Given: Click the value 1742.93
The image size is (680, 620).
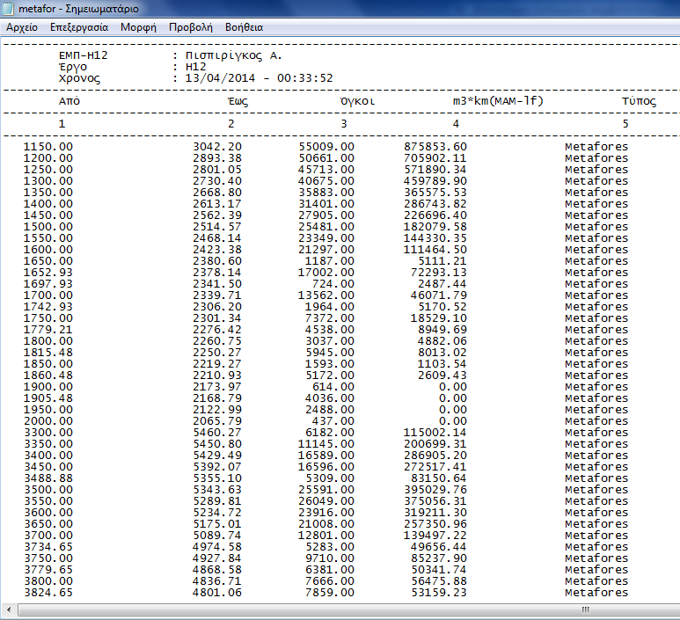Looking at the screenshot, I should coord(48,307).
